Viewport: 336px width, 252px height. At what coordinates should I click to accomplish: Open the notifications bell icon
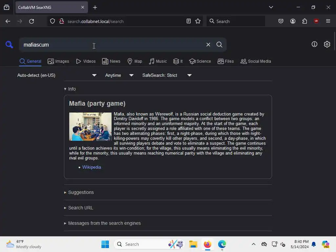pyautogui.click(x=314, y=244)
